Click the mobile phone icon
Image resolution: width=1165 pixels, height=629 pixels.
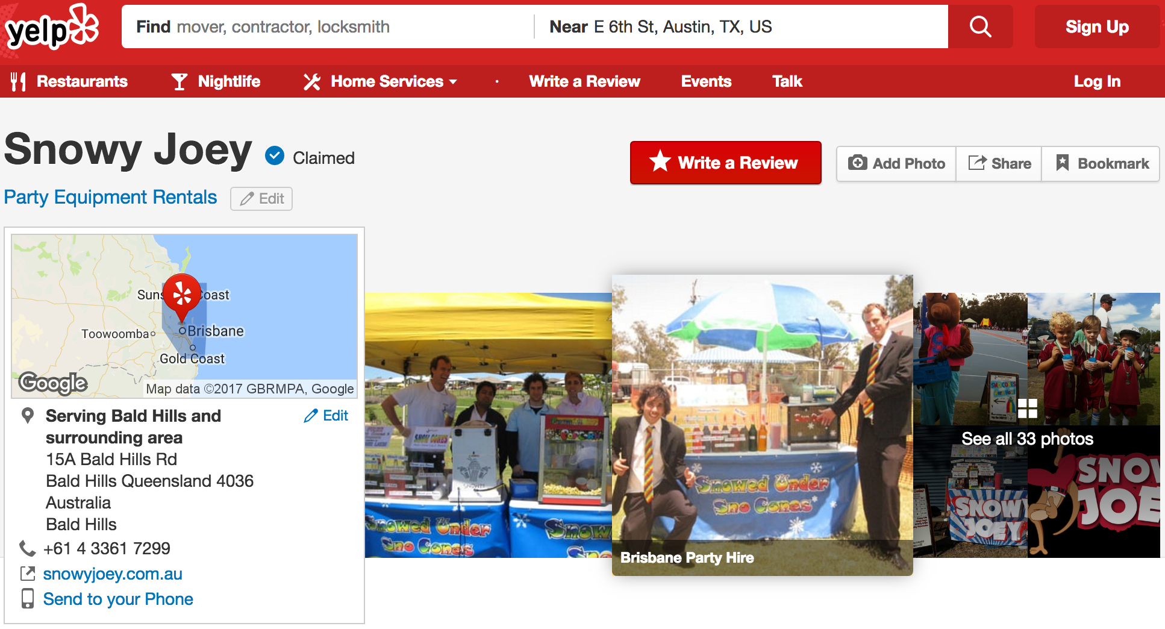[28, 598]
